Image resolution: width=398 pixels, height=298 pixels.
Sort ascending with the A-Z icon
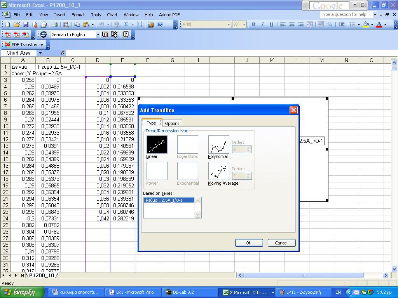[140, 24]
